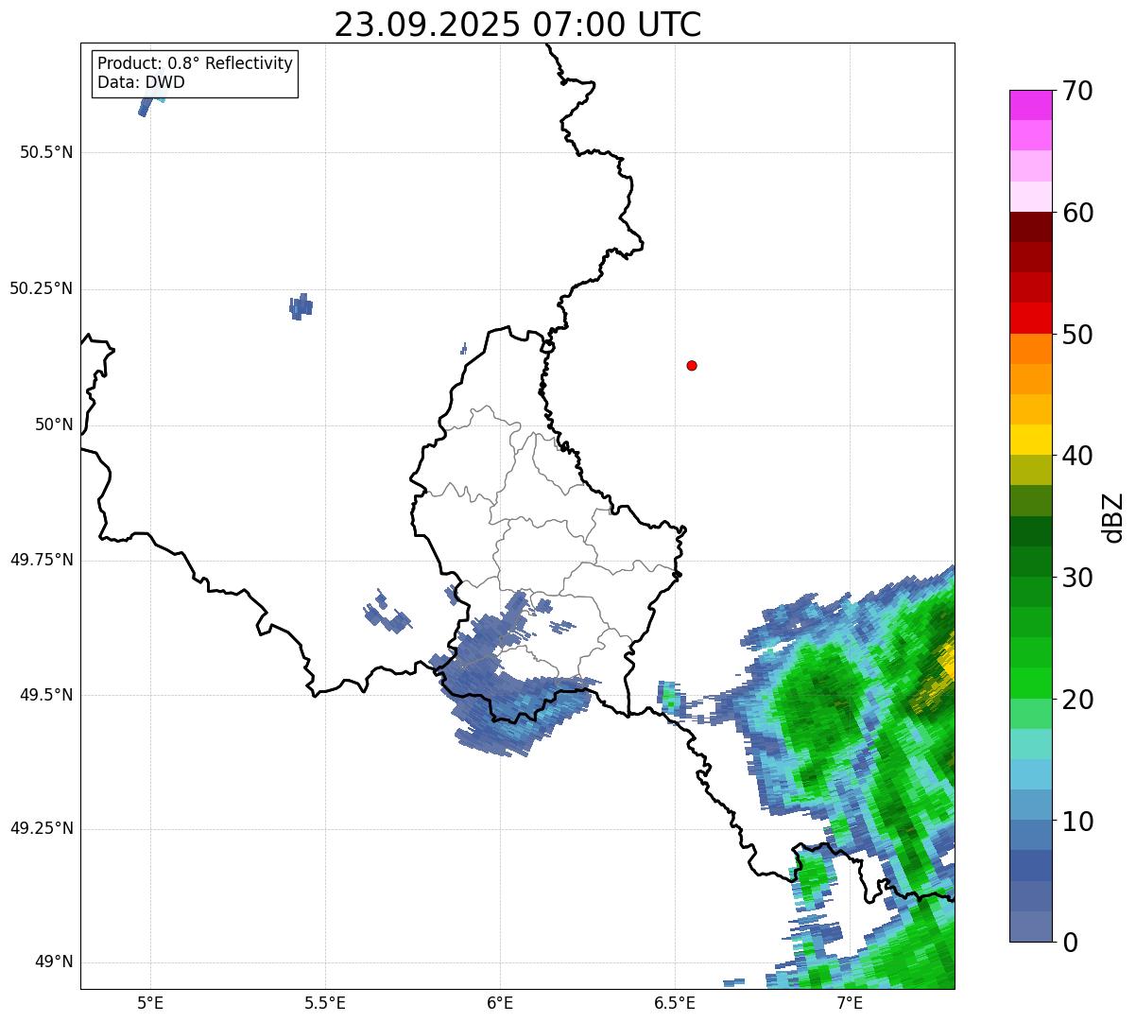Click the colorbar tick label '30'
The image size is (1136, 1022).
click(1077, 578)
